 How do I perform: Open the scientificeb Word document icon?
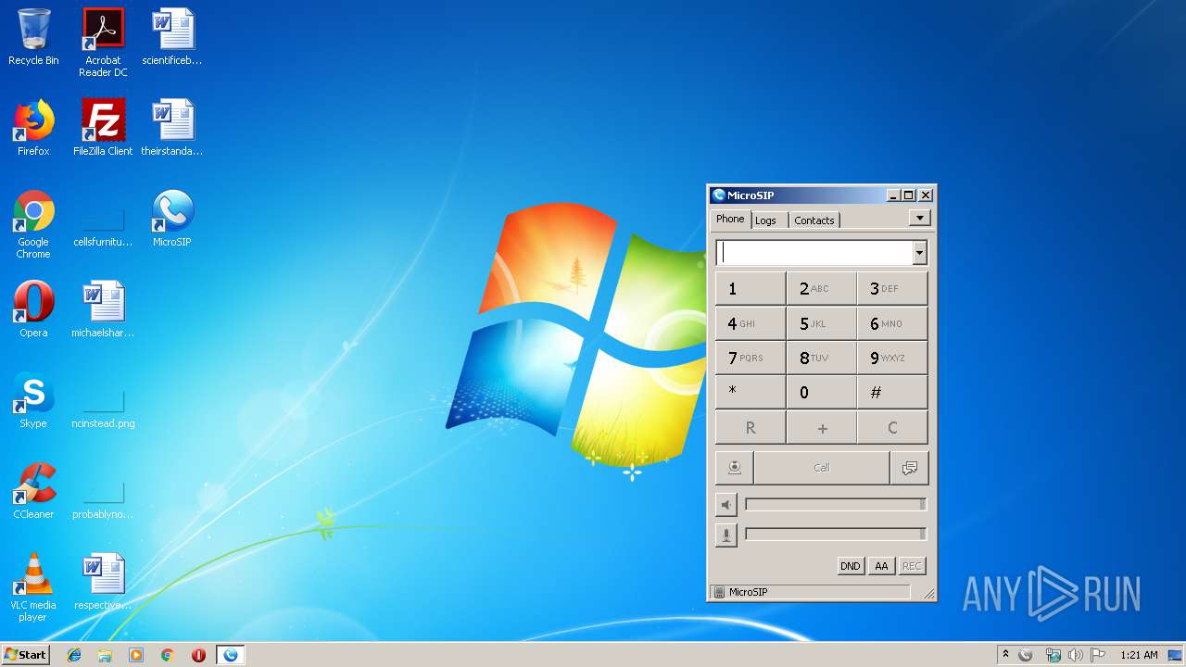point(172,37)
